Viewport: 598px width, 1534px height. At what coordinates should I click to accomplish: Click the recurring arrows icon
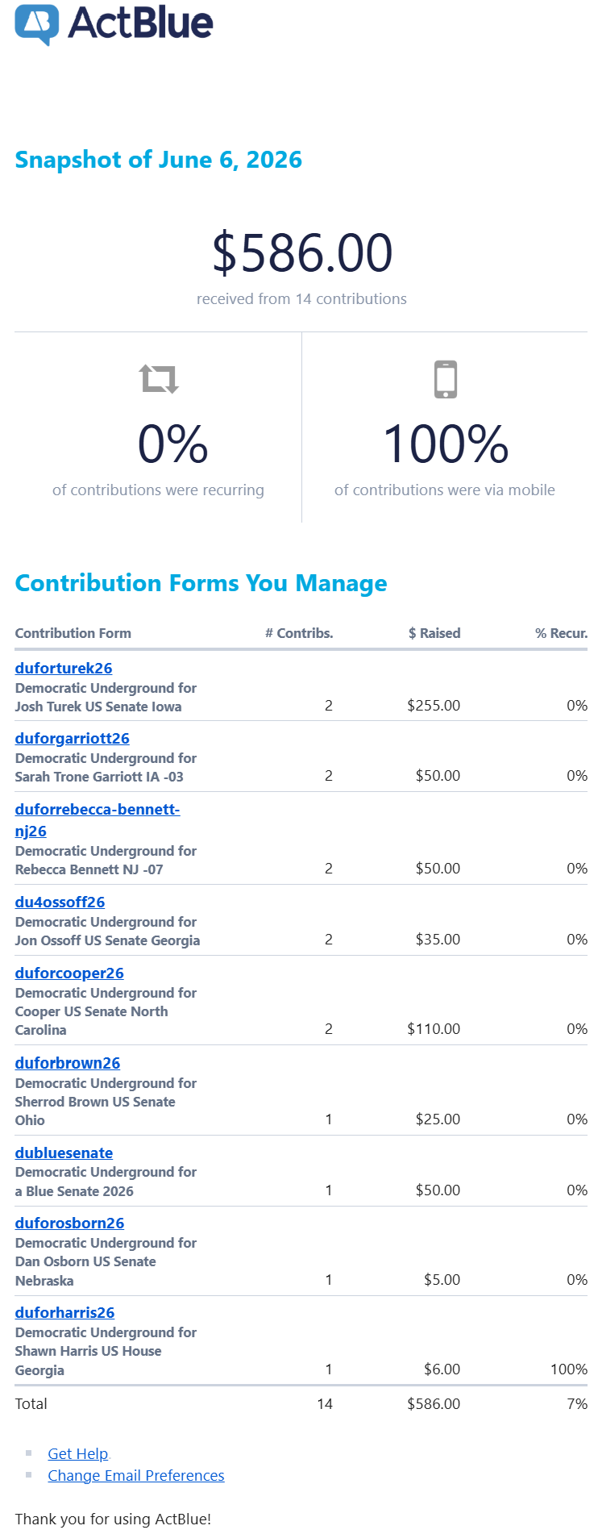(159, 378)
